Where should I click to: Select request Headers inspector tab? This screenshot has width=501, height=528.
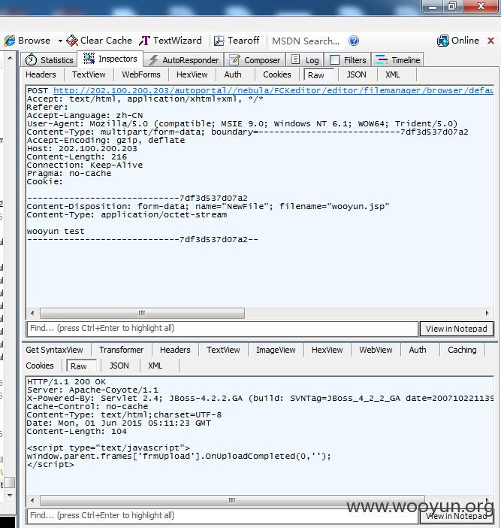click(41, 74)
